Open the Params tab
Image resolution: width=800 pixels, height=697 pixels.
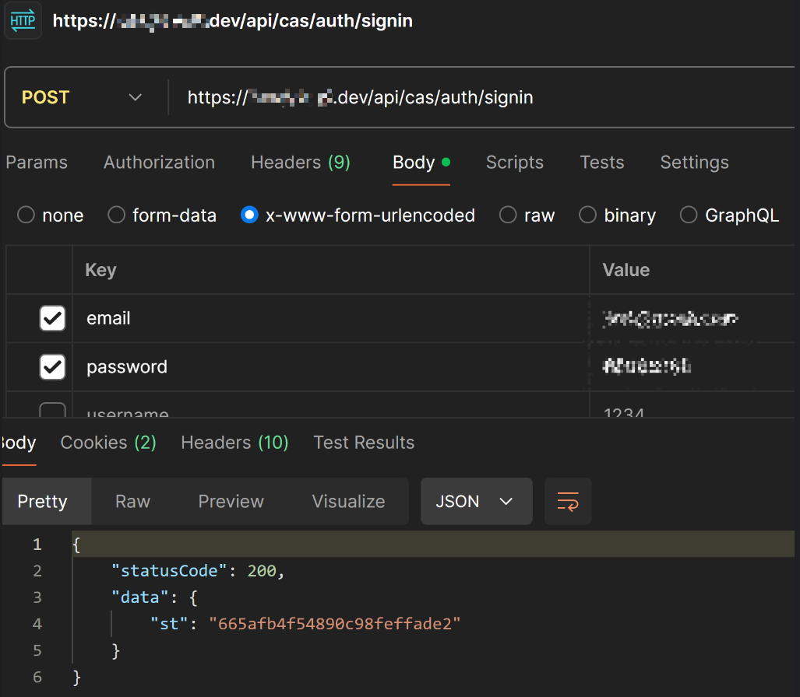(x=37, y=163)
